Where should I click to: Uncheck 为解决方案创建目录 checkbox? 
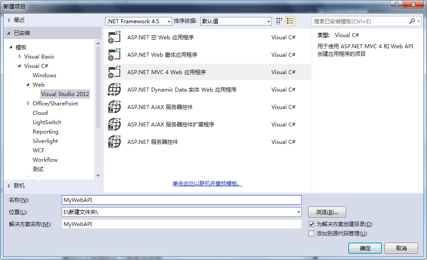click(312, 224)
